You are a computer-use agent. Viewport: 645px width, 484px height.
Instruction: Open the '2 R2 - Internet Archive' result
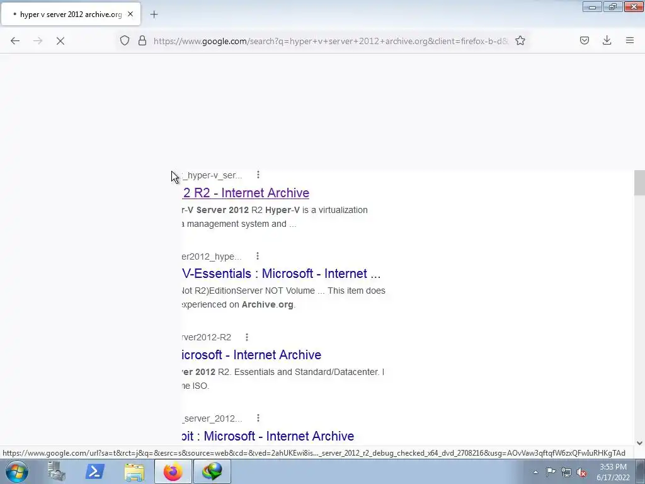[x=246, y=193]
